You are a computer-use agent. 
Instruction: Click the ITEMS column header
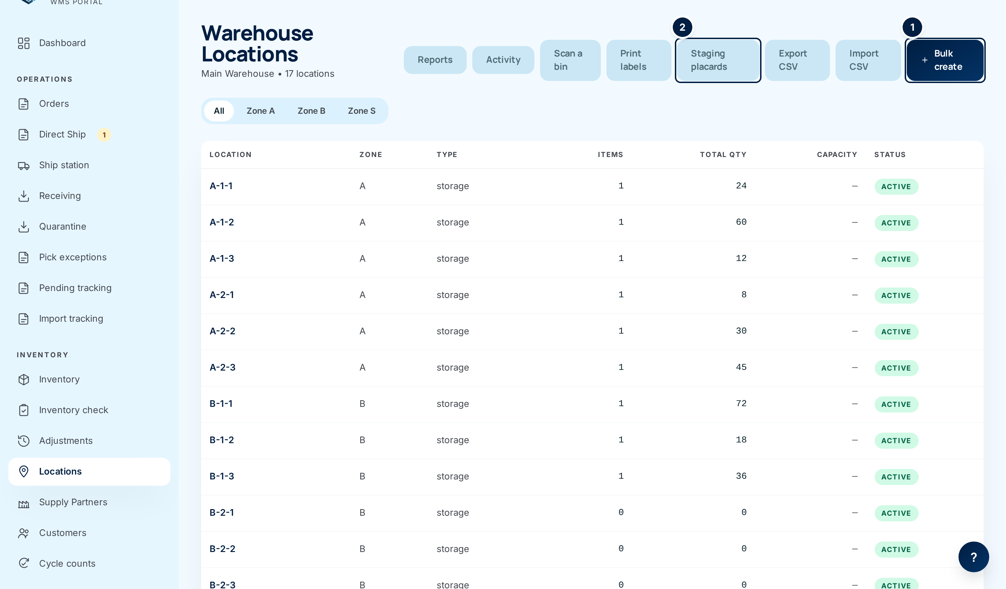(610, 155)
